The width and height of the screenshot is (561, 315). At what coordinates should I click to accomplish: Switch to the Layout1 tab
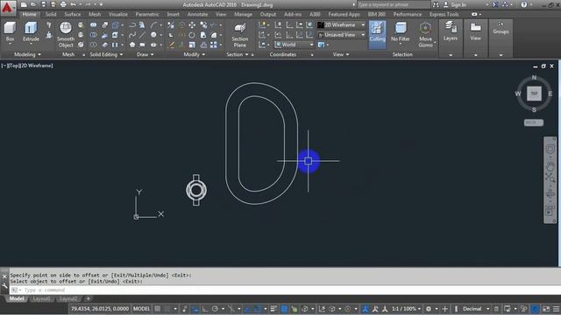pos(42,298)
